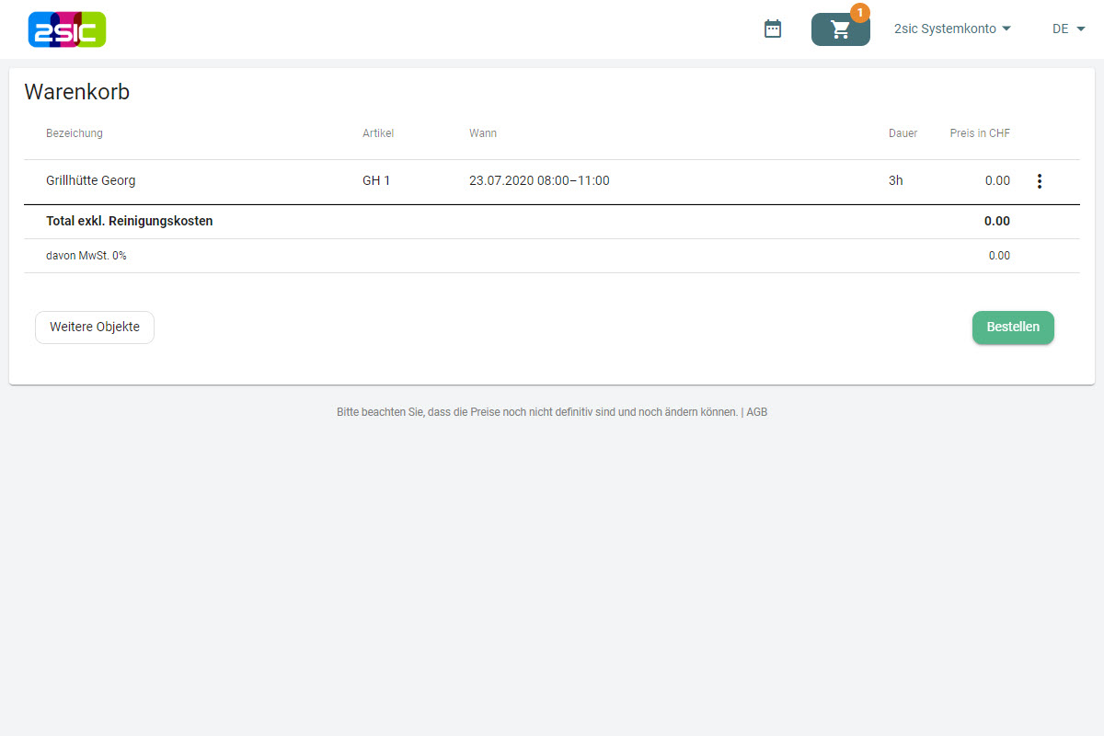Click the Preis in CHF column header
This screenshot has height=736, width=1104.
[980, 133]
